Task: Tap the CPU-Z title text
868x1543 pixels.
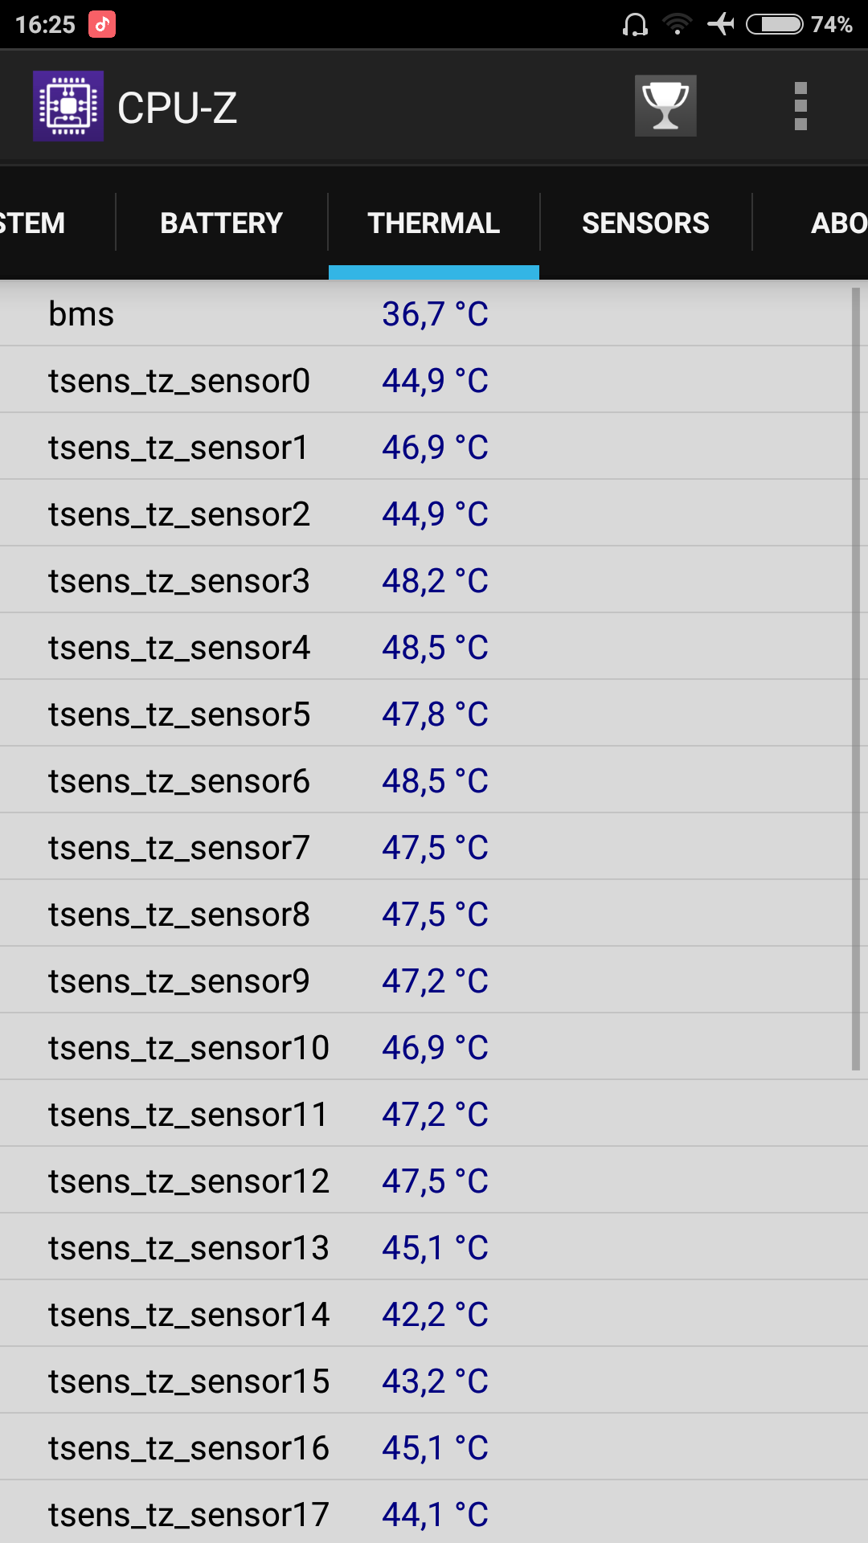Action: click(x=178, y=108)
